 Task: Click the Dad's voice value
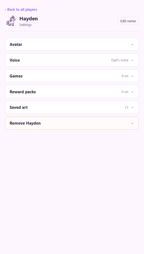pos(120,60)
